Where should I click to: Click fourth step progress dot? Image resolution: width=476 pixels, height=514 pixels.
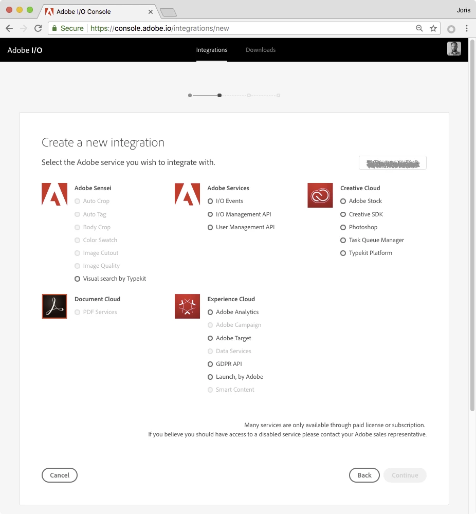[278, 96]
